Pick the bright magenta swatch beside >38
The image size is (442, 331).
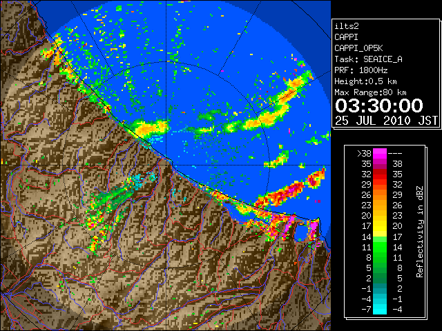(380, 154)
